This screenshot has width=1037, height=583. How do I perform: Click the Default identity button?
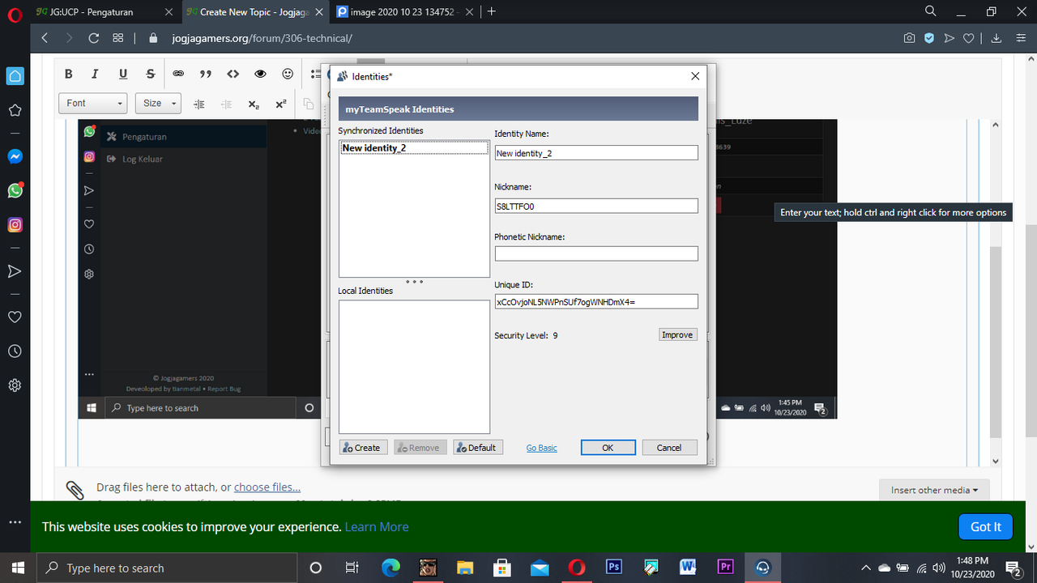476,448
